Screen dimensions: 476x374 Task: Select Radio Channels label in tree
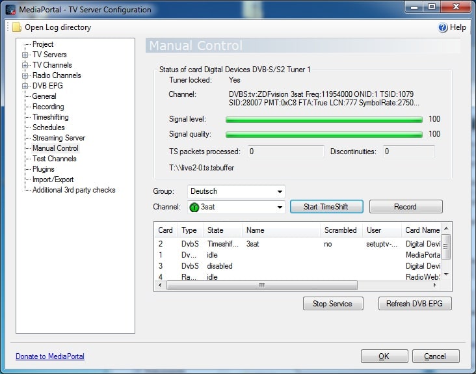57,75
